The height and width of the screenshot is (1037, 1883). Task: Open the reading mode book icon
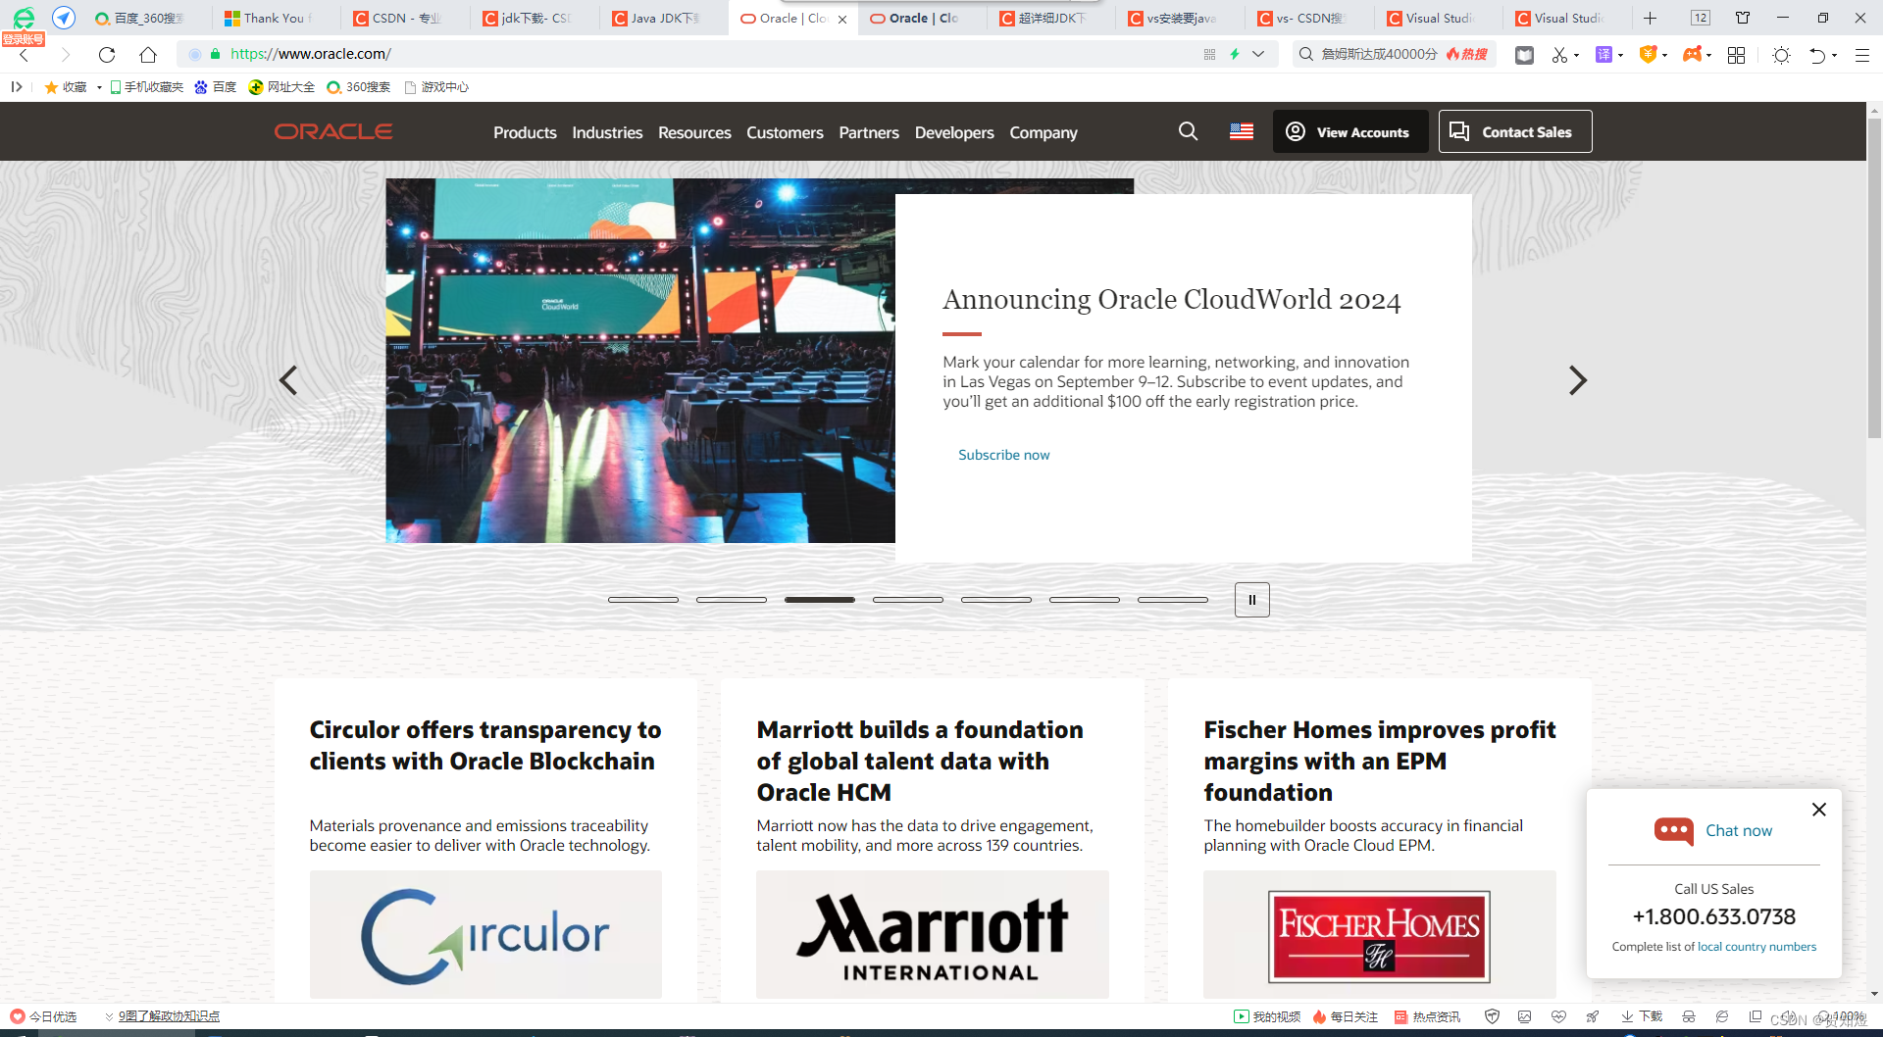coord(1524,55)
